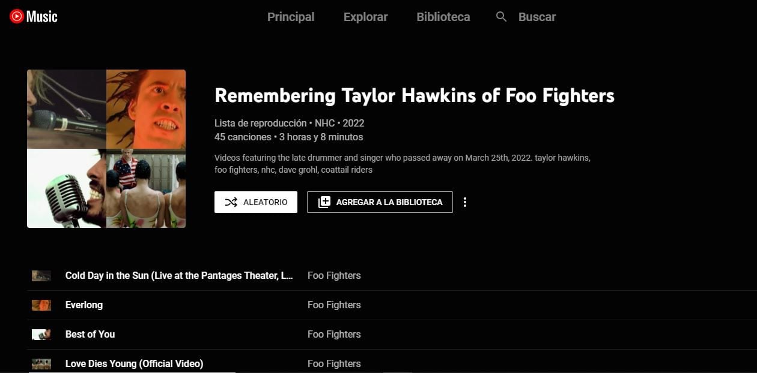Open the Foo Fighters artist link for Everlong
757x373 pixels.
click(334, 305)
